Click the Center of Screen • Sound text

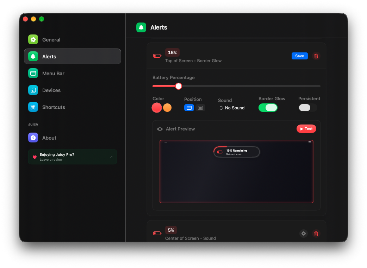191,238
